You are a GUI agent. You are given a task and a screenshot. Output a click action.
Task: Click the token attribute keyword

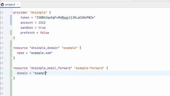point(25,18)
